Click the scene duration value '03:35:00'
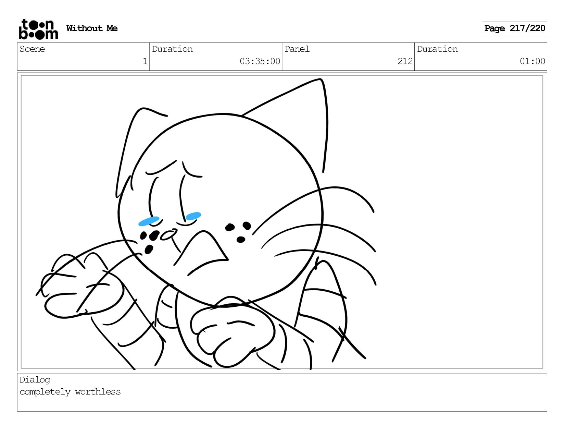Viewport: 565px width, 437px height. pos(260,61)
